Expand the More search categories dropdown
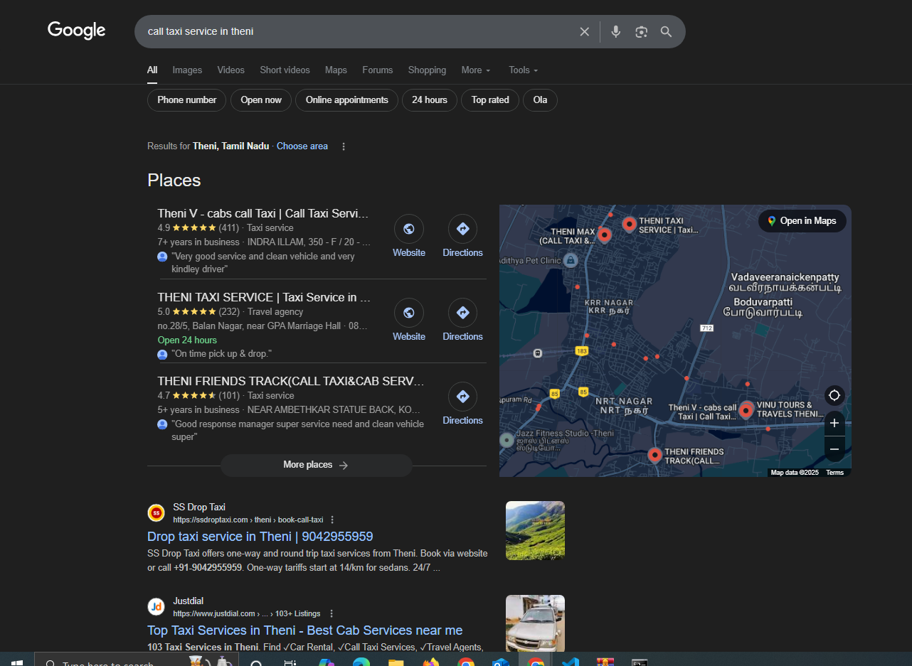Image resolution: width=912 pixels, height=666 pixels. point(476,70)
